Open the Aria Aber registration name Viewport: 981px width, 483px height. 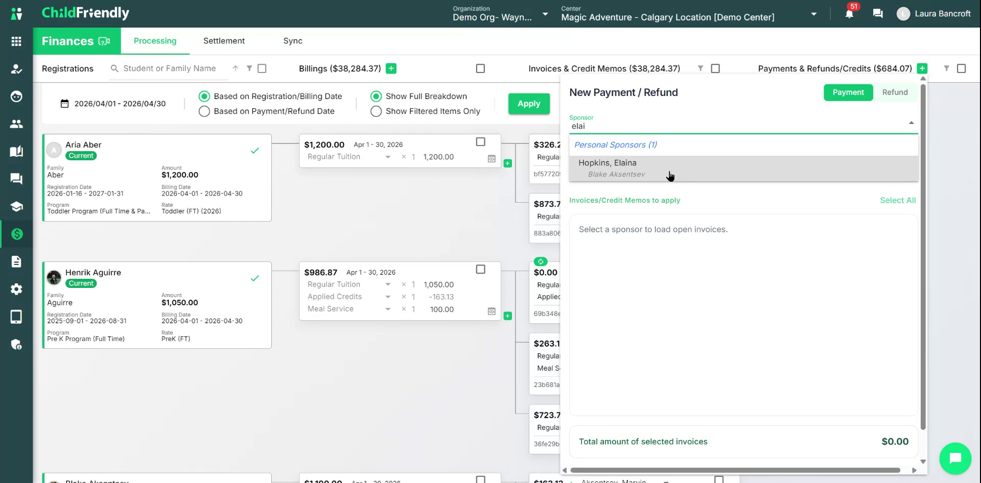83,145
